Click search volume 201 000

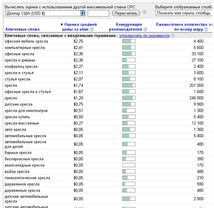click(x=196, y=85)
